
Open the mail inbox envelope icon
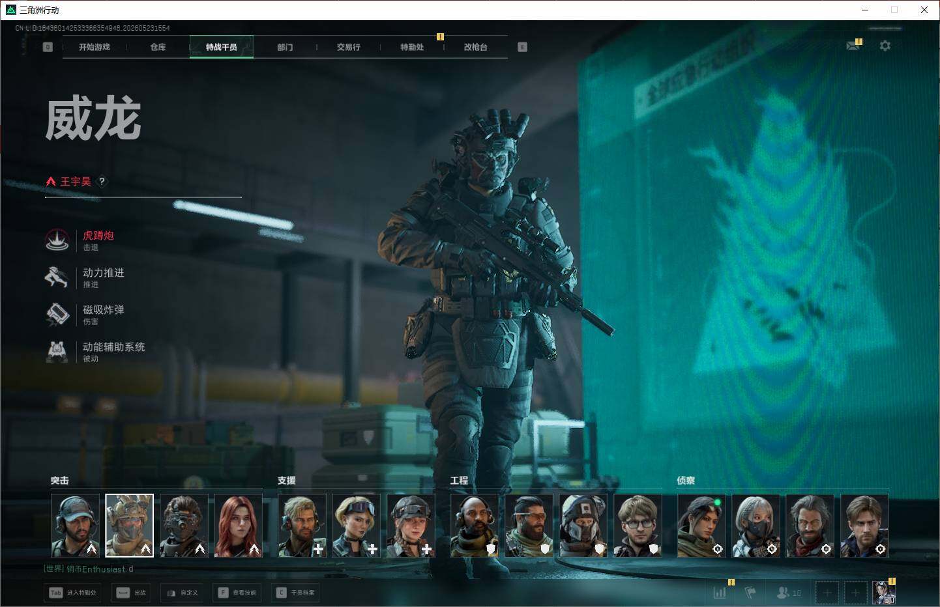(853, 46)
